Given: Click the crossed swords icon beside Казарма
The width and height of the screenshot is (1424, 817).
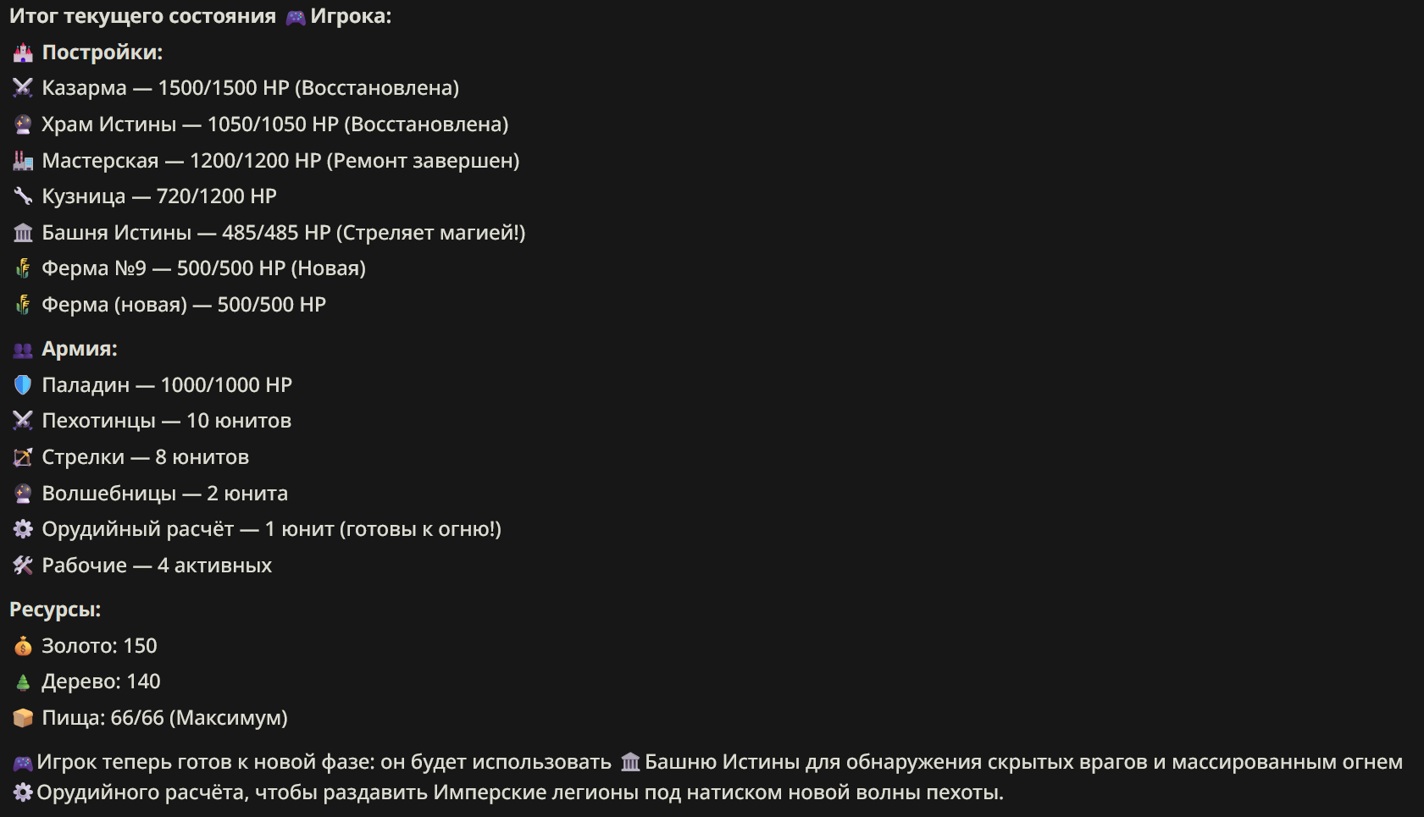Looking at the screenshot, I should [23, 88].
